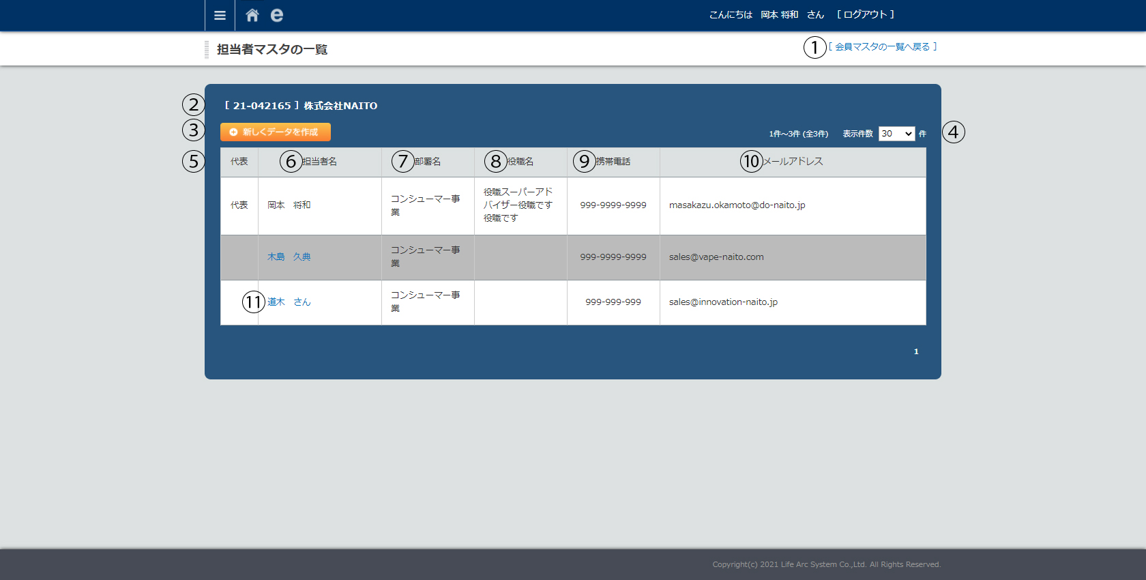Open the hamburger menu icon

220,15
